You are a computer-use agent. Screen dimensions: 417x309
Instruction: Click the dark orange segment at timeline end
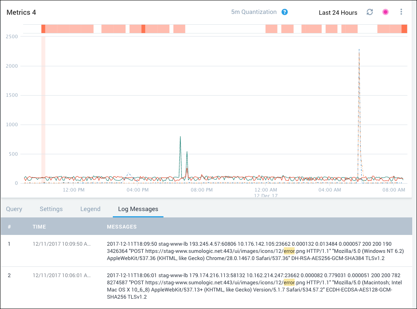[x=404, y=29]
